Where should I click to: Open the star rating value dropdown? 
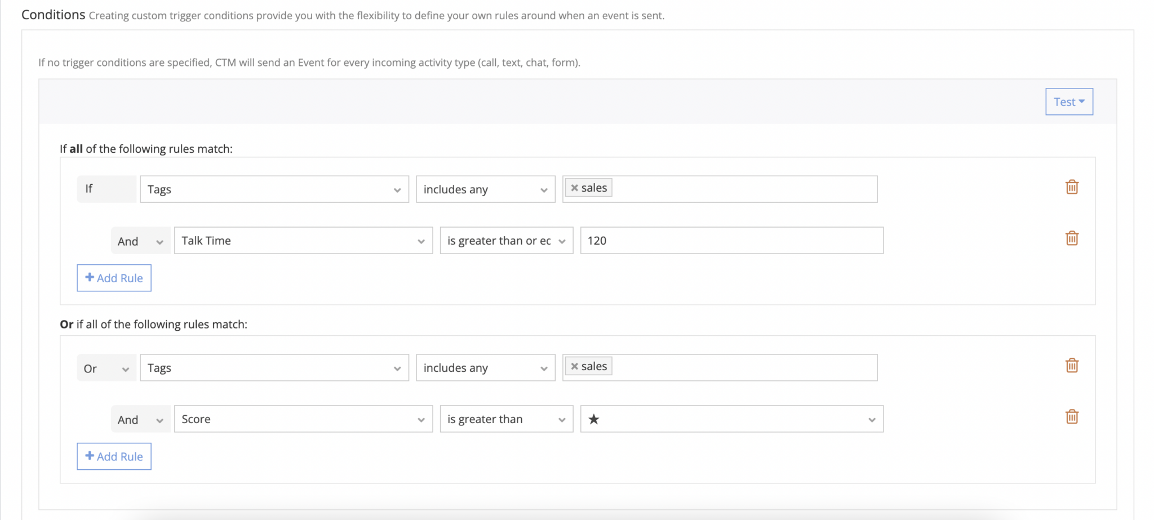(x=871, y=419)
